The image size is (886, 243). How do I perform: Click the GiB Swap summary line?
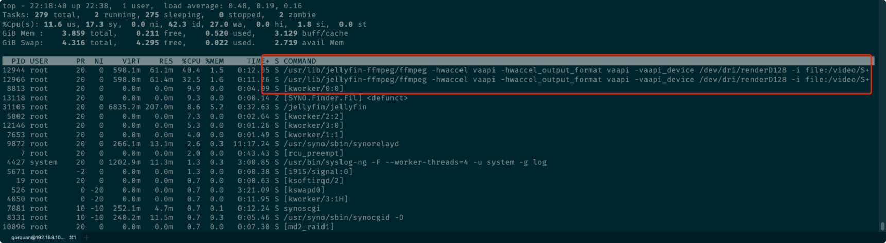point(173,43)
